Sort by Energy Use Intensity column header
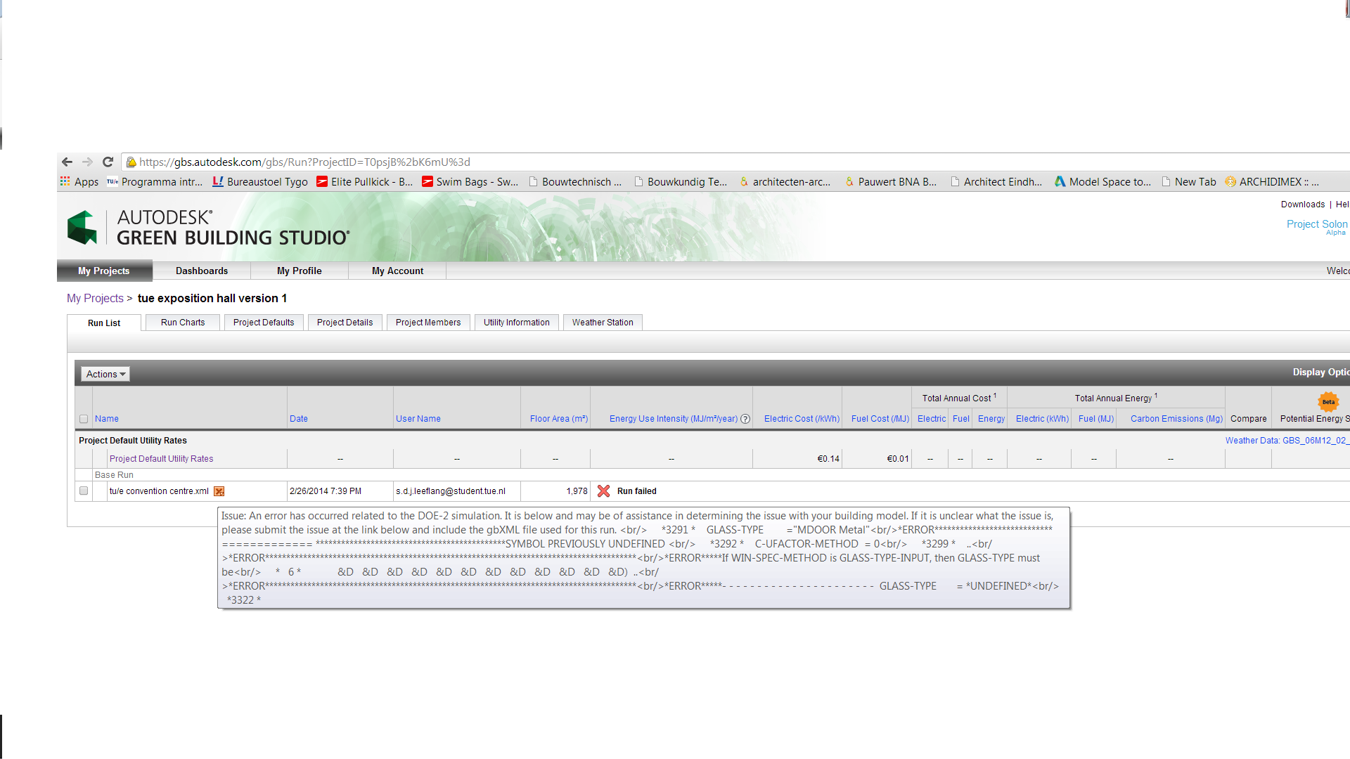Screen dimensions: 1350x759 [674, 419]
